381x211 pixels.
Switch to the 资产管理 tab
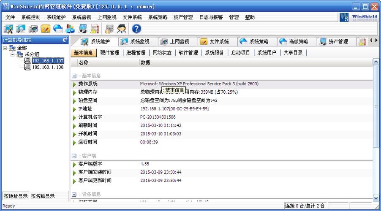337,41
